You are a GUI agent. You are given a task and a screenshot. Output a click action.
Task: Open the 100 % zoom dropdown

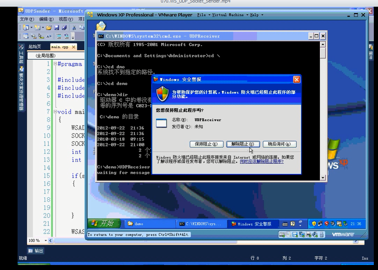(46, 240)
